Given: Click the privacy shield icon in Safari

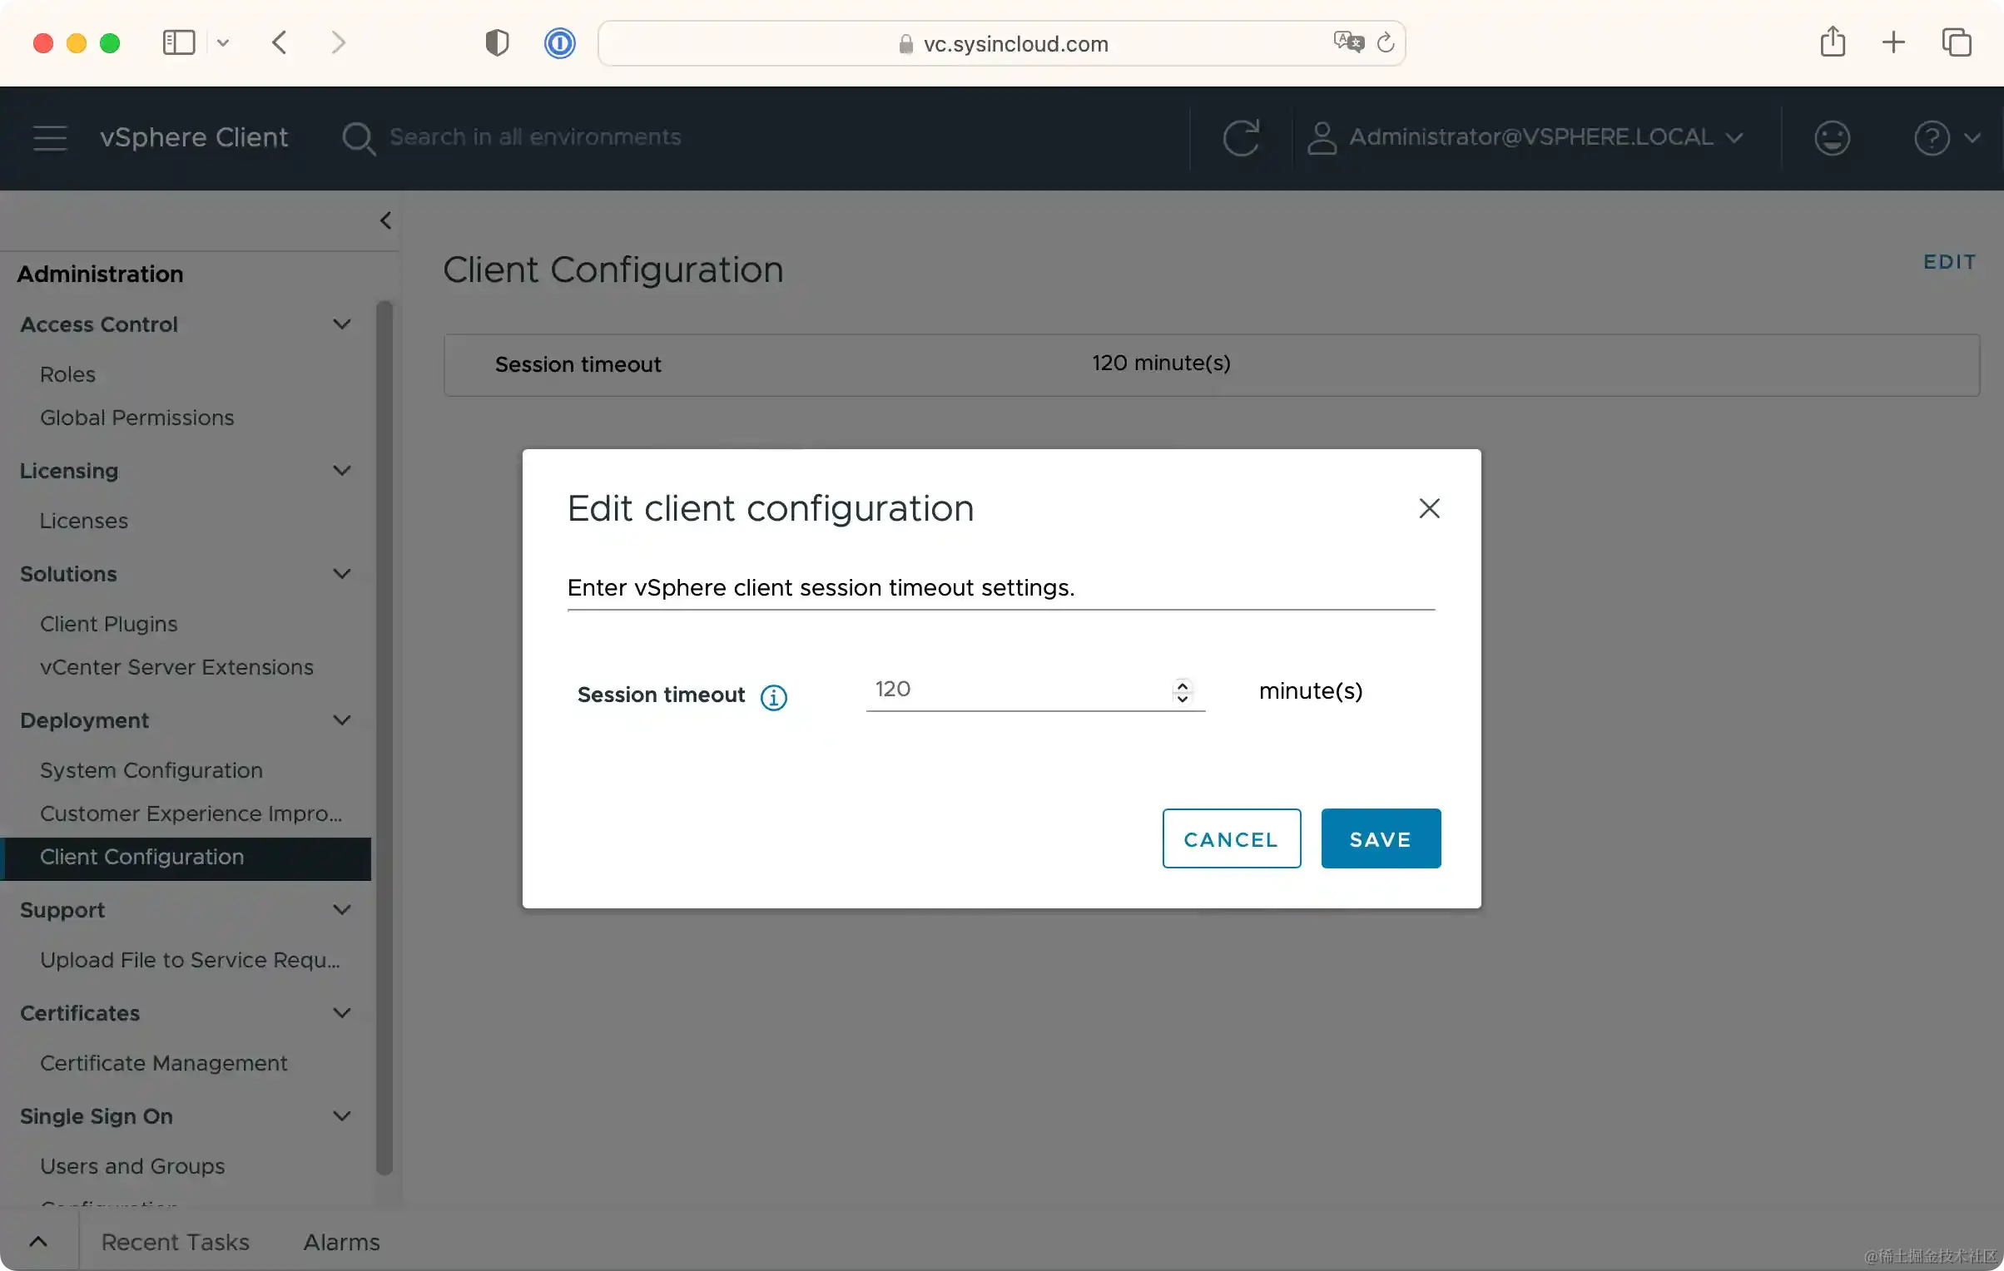Looking at the screenshot, I should [x=497, y=43].
